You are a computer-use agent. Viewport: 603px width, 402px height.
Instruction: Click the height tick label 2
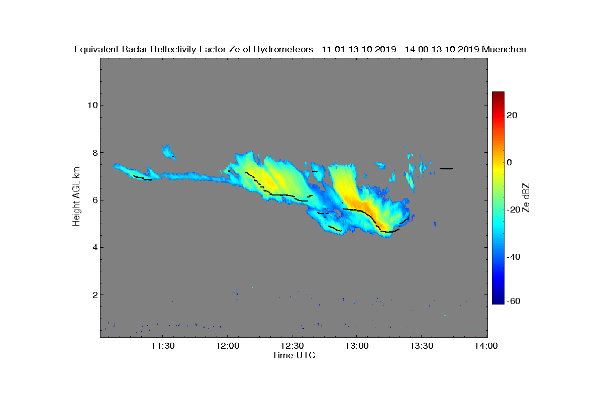pos(94,294)
